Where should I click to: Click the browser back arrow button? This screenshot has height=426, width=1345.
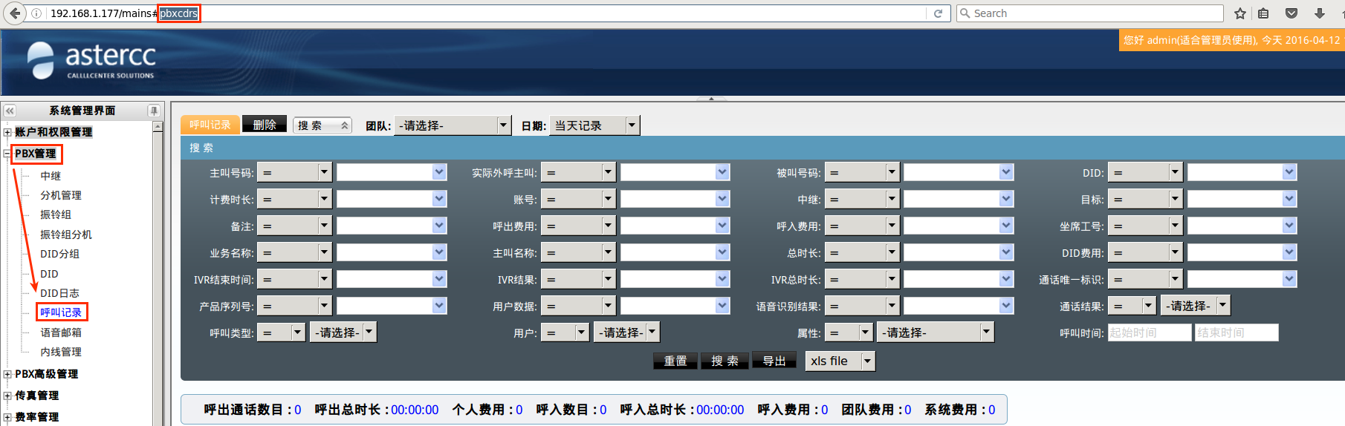[x=15, y=13]
